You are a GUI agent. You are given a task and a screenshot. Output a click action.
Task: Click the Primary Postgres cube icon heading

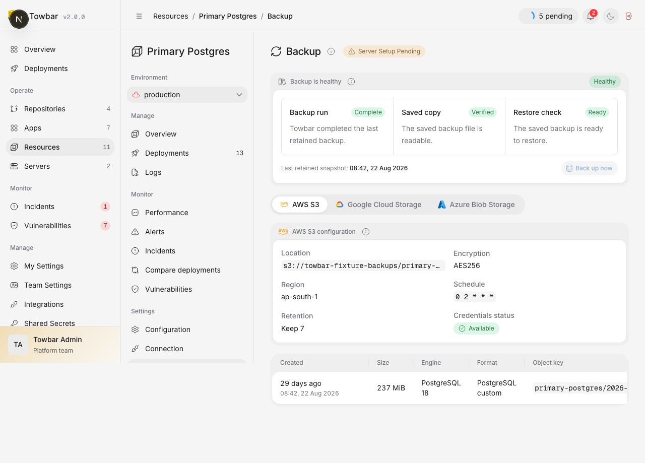137,51
